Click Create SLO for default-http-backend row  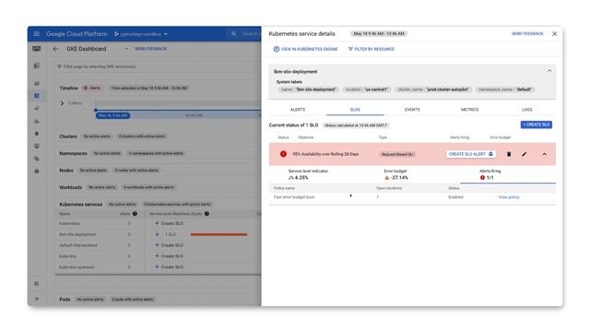(170, 245)
